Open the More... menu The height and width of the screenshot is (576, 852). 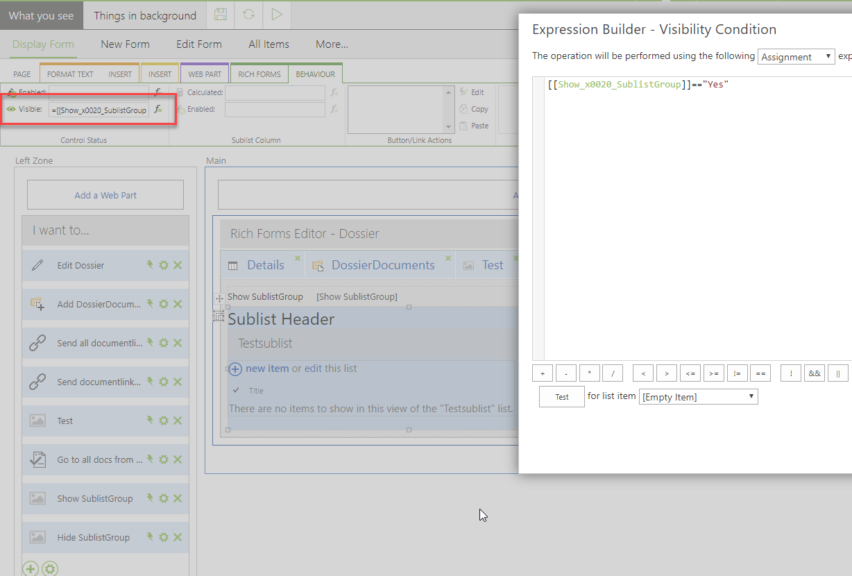(332, 44)
